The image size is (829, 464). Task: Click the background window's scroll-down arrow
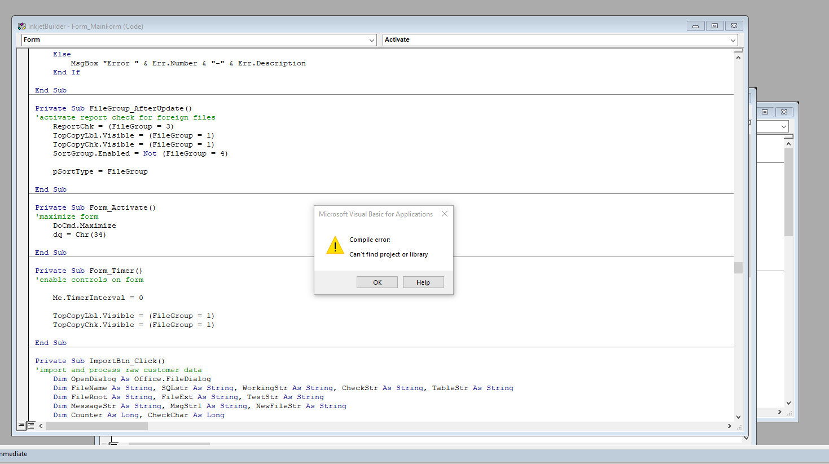coord(788,403)
